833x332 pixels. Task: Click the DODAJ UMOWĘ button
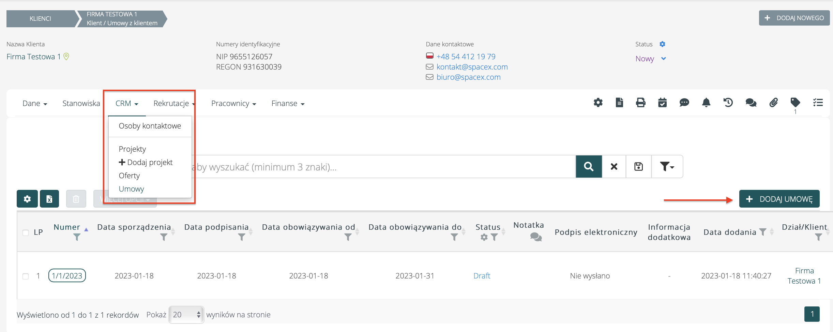point(779,199)
